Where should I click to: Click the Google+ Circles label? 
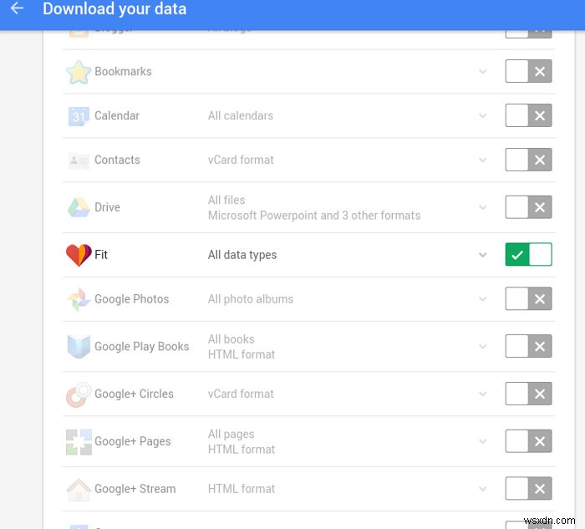[134, 394]
